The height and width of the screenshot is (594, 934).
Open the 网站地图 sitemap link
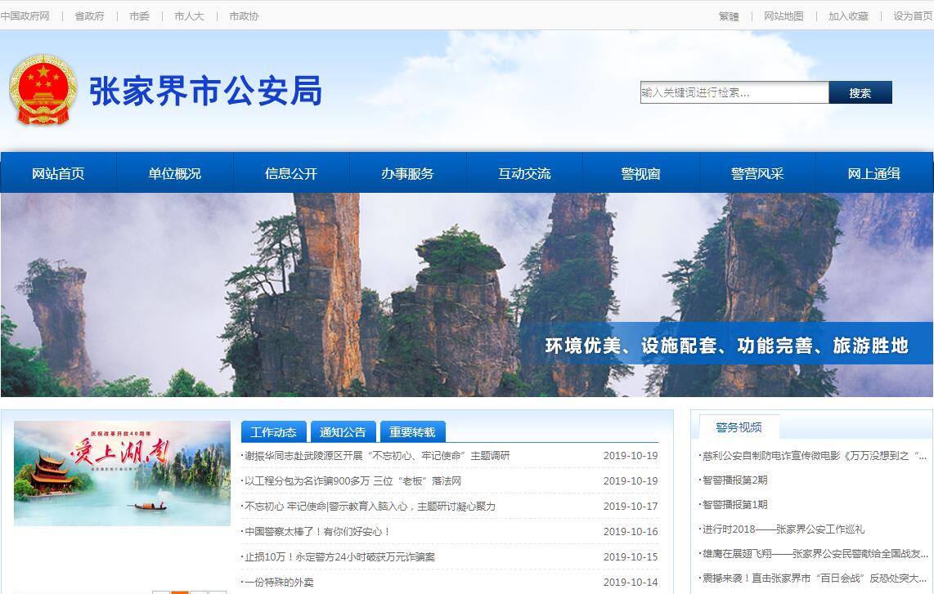pos(784,16)
